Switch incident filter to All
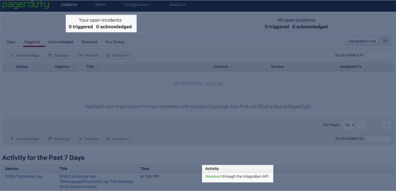 pyautogui.click(x=385, y=41)
